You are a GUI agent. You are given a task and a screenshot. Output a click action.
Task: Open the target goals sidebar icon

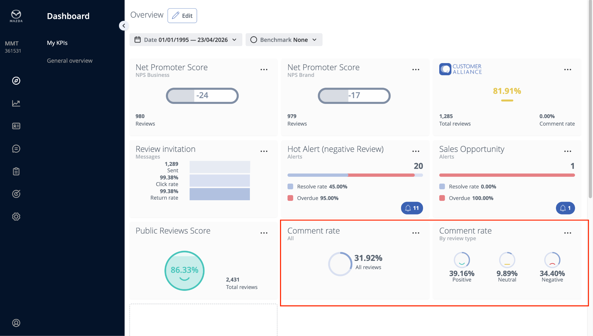tap(16, 194)
